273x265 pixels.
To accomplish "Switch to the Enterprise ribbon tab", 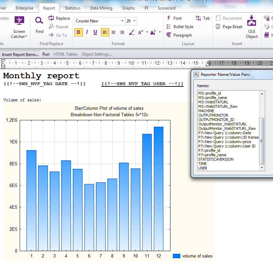I will (x=24, y=8).
